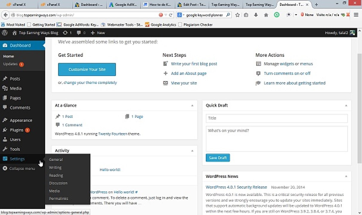Viewport: 362px width, 215px height.
Task: Open Hello world! link under Activity
Action: pos(110,170)
